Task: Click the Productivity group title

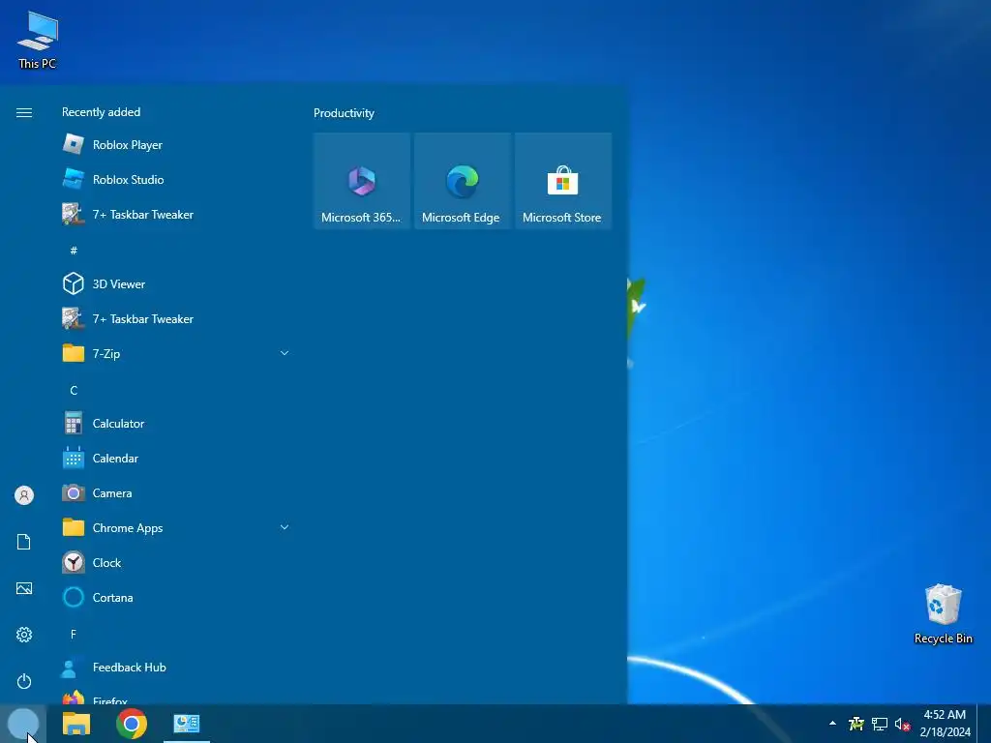Action: click(344, 113)
